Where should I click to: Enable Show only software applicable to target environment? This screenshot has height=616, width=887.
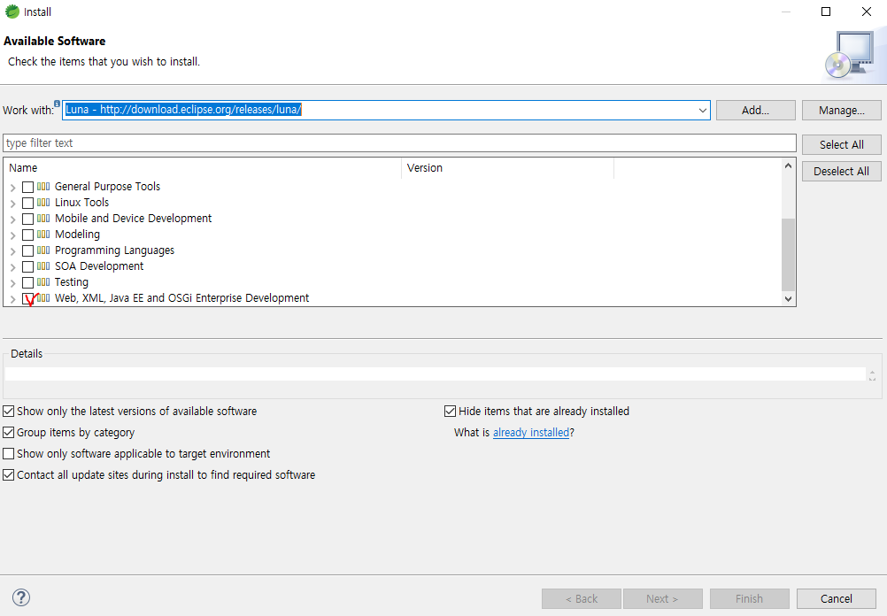tap(9, 454)
